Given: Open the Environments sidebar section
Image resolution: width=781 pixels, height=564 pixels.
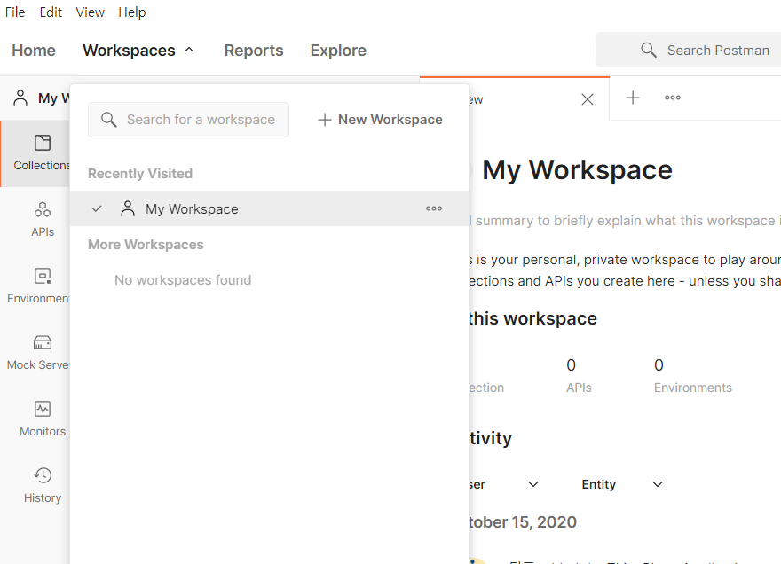Looking at the screenshot, I should [38, 286].
